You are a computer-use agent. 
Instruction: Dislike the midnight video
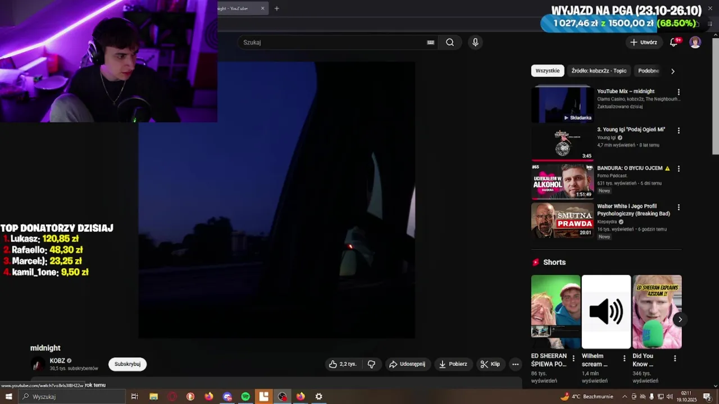pos(371,364)
